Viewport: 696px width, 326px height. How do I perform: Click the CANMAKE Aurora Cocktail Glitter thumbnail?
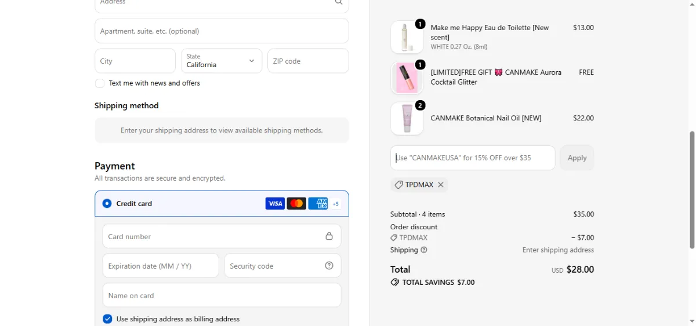point(407,78)
